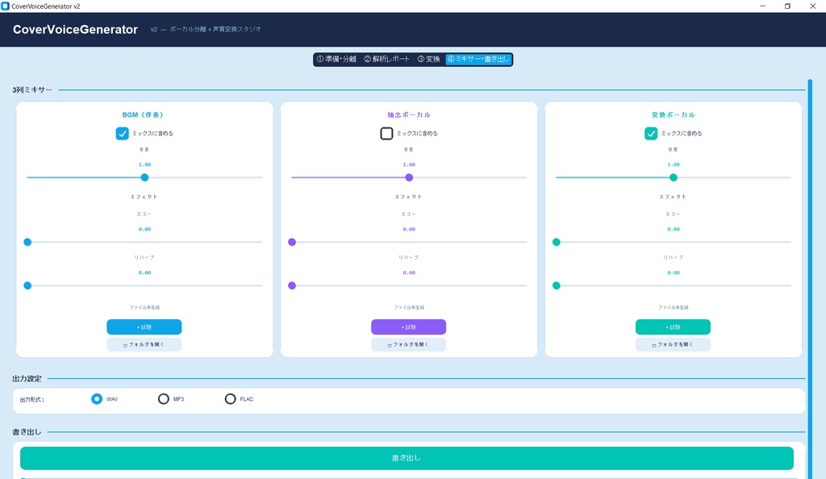Click the 抽出ボーカル ファイル未生成 status text
The width and height of the screenshot is (826, 479).
pos(409,307)
